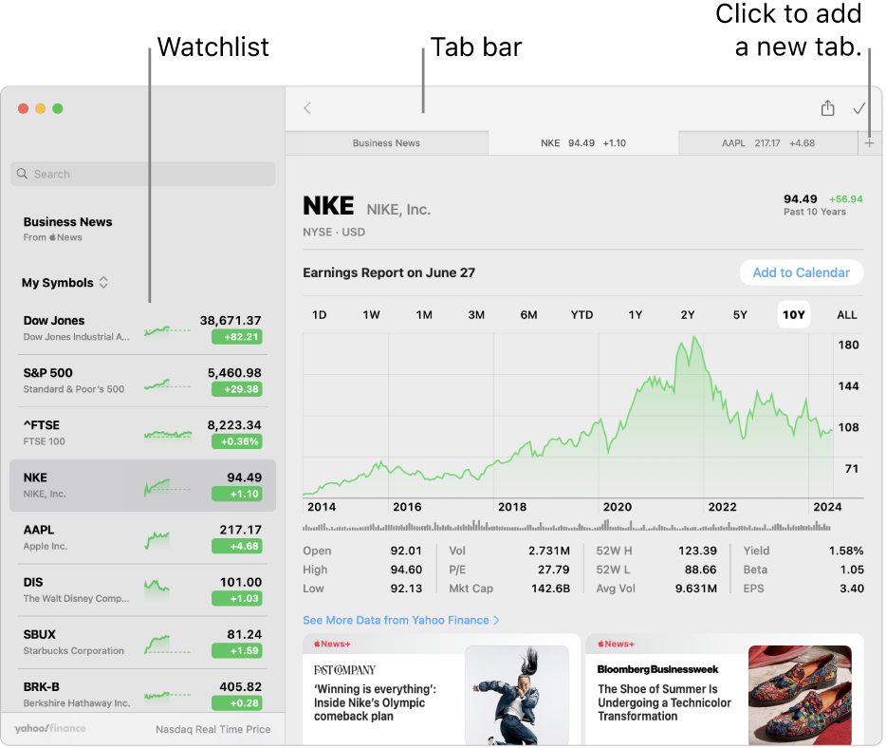Switch the chart to 1D range
The height and width of the screenshot is (748, 886).
[x=320, y=314]
